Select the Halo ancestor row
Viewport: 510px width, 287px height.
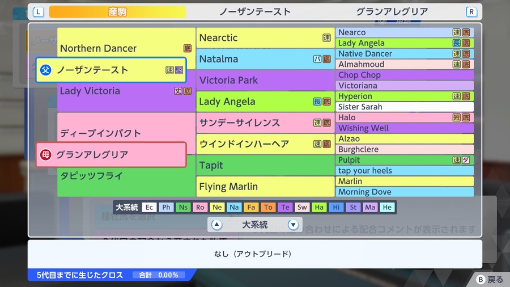(x=405, y=117)
